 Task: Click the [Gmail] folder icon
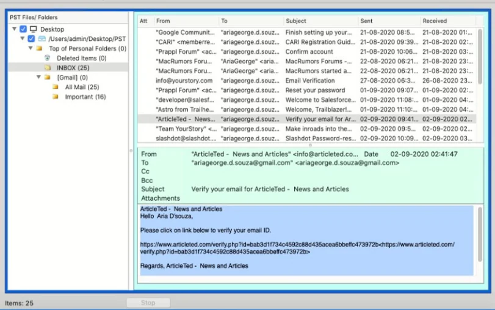tap(48, 77)
